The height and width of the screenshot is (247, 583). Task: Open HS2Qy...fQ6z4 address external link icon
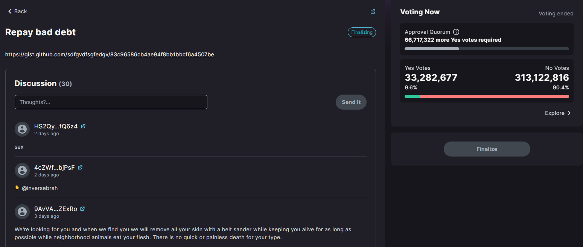83,126
